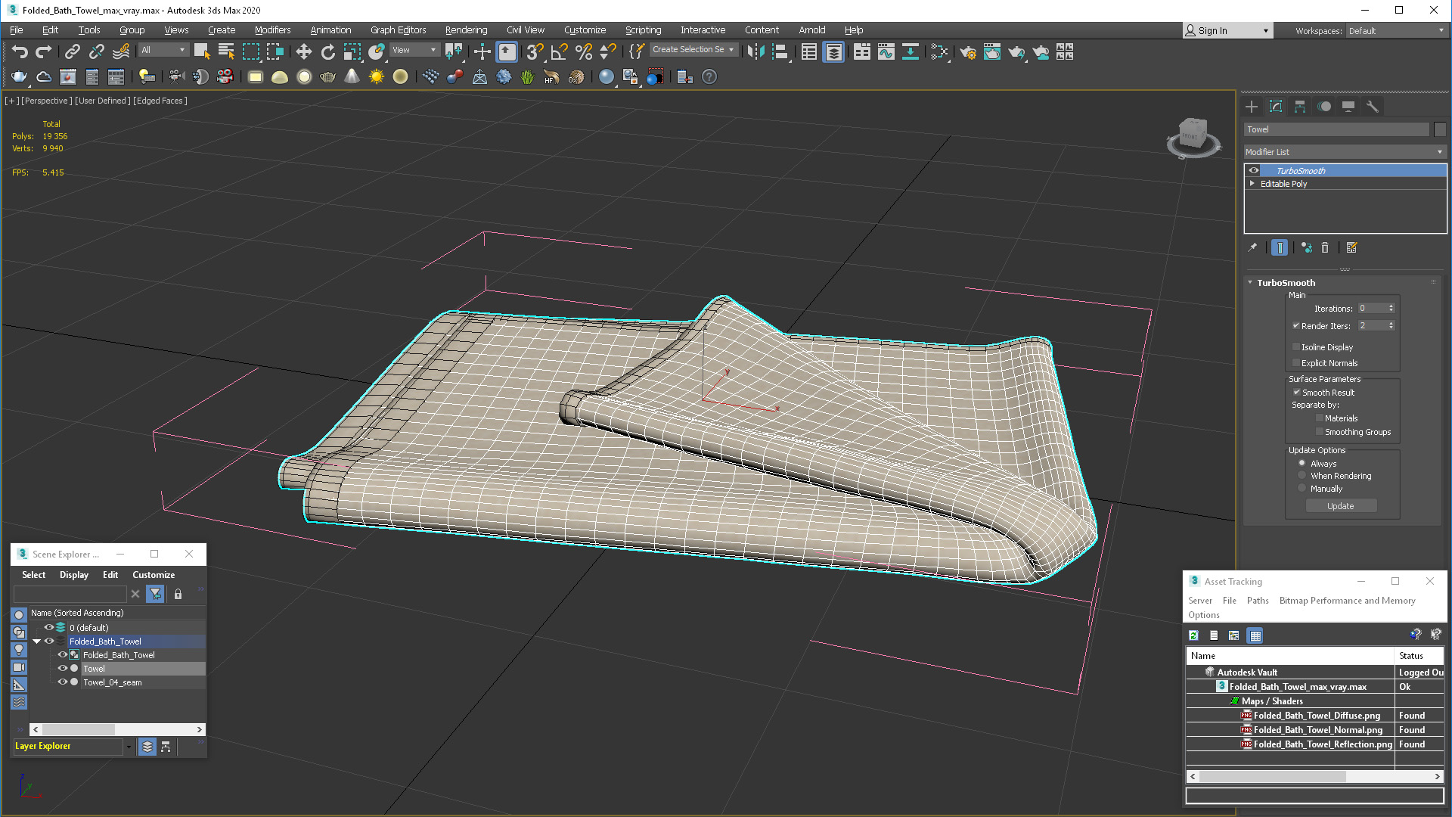
Task: Open the Display panel tab
Action: click(x=1348, y=107)
